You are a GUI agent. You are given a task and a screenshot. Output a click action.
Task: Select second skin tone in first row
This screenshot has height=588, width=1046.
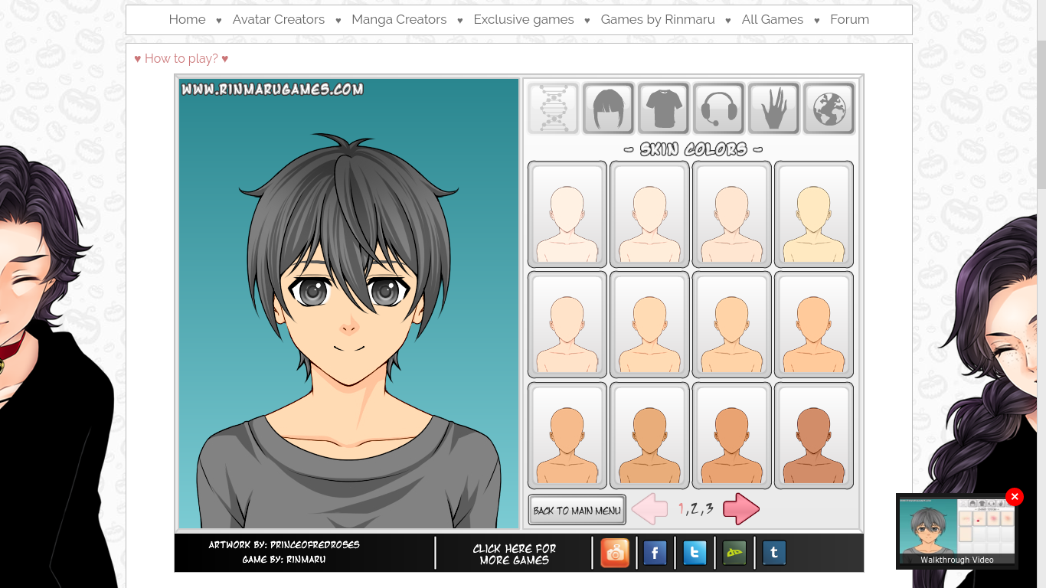tap(649, 214)
